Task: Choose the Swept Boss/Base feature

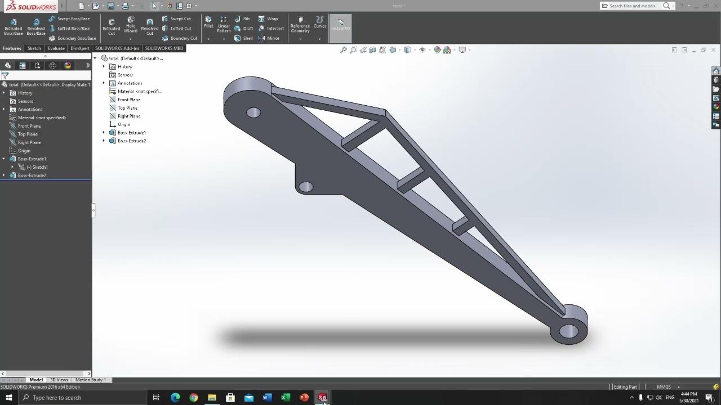Action: (69, 19)
